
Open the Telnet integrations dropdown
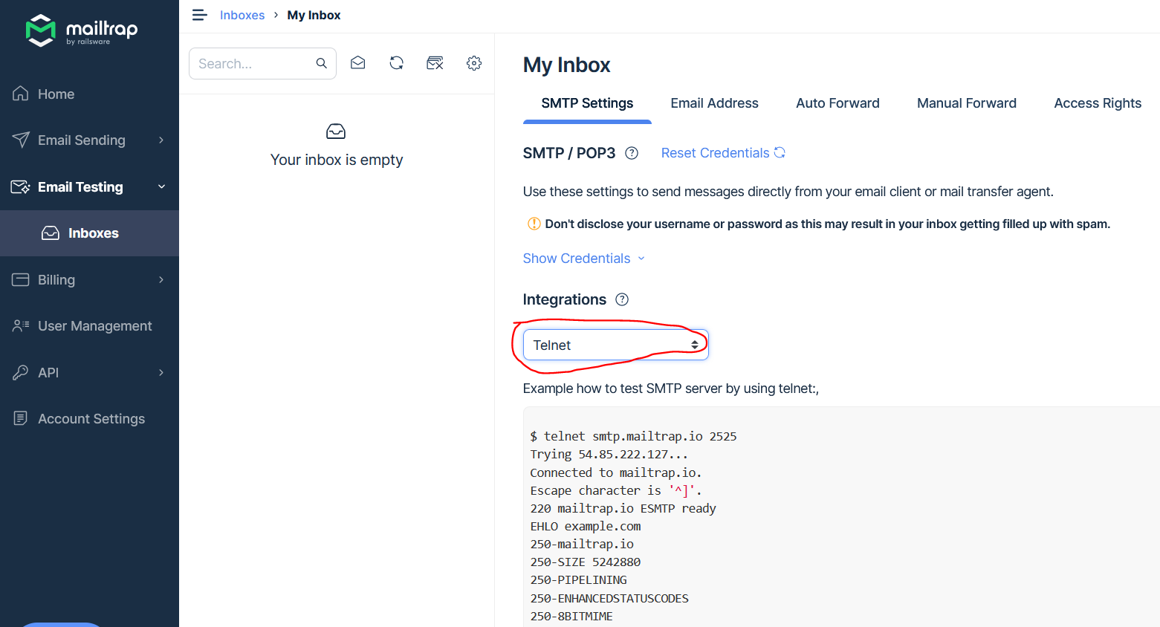[x=616, y=345]
